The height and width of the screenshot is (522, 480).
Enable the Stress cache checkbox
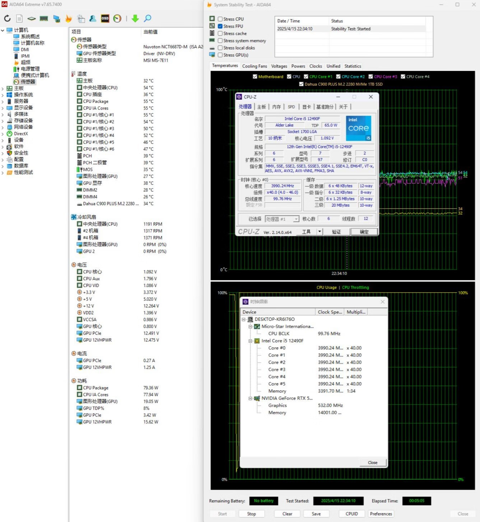pyautogui.click(x=220, y=33)
